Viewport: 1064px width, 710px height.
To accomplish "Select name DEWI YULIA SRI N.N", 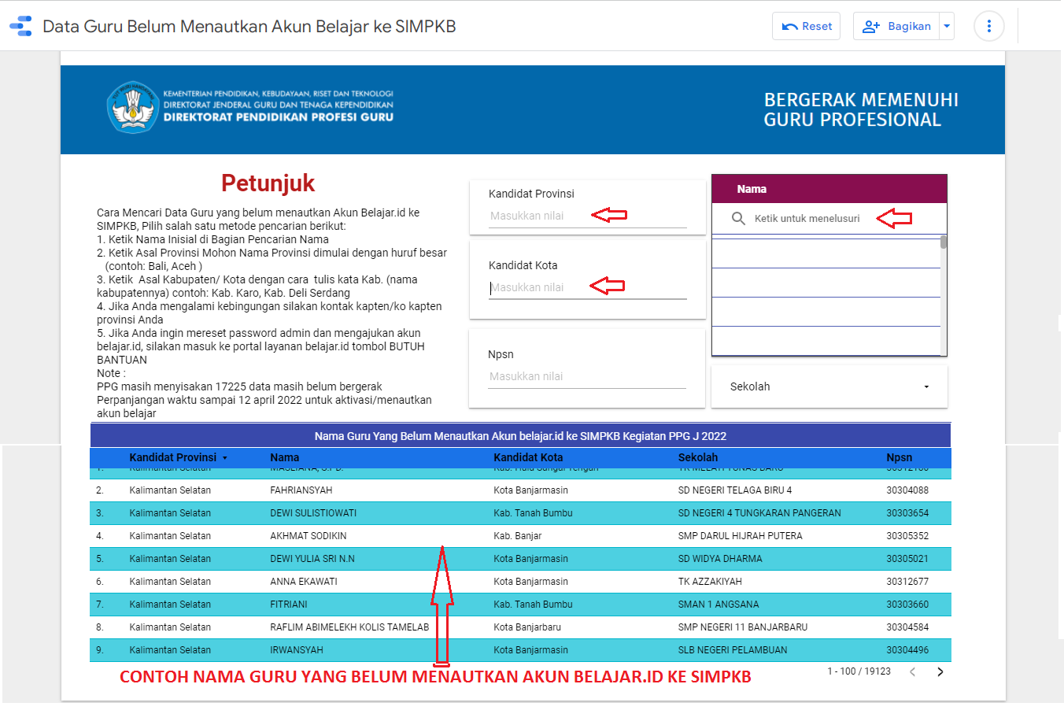I will 312,559.
